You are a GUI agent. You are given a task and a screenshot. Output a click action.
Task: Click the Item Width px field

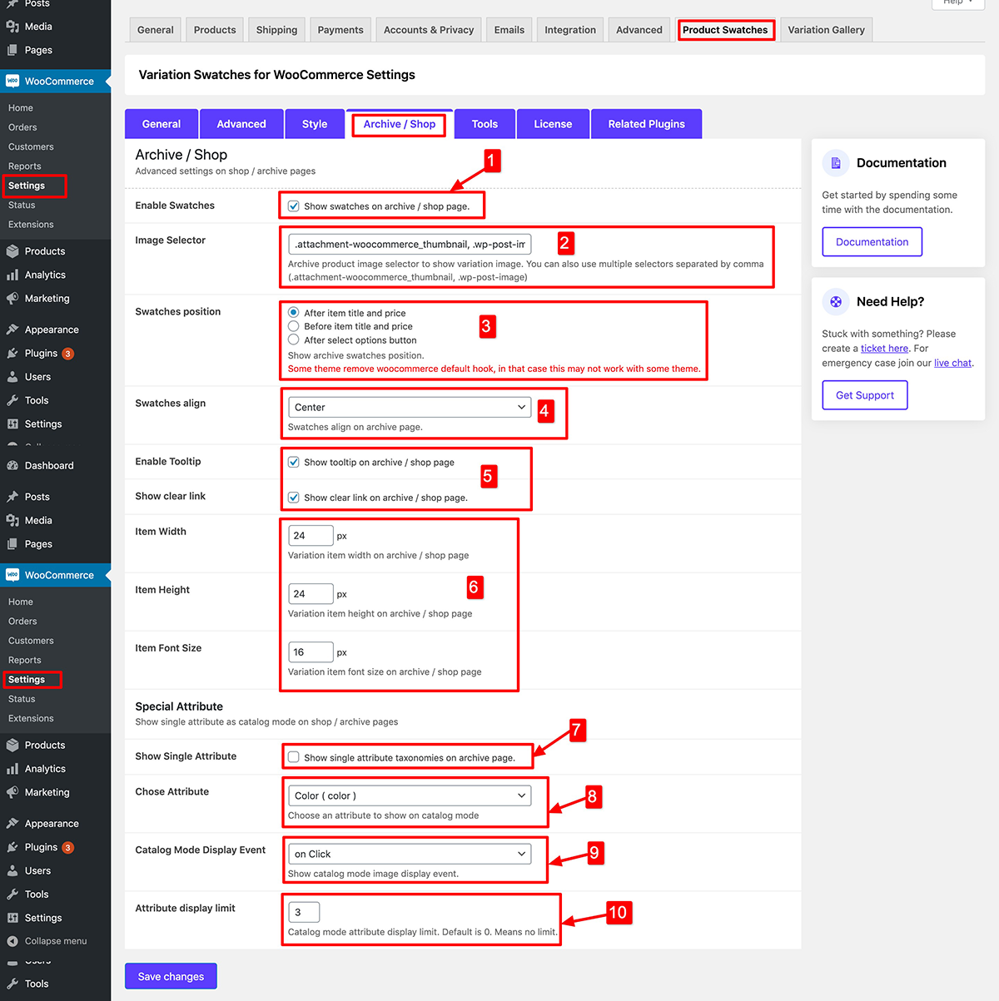[x=311, y=535]
